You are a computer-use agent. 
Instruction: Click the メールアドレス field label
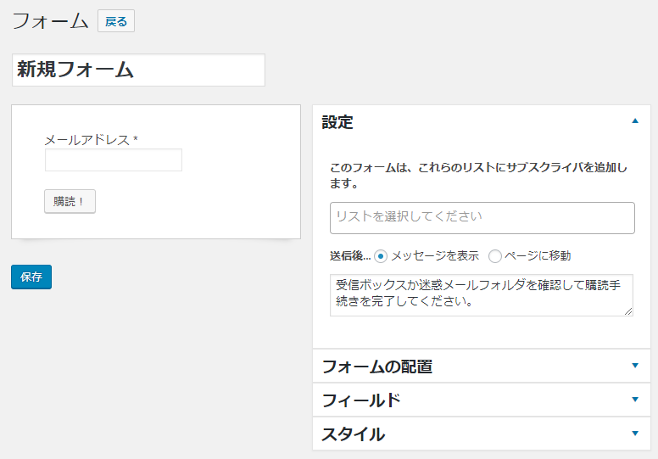point(86,140)
